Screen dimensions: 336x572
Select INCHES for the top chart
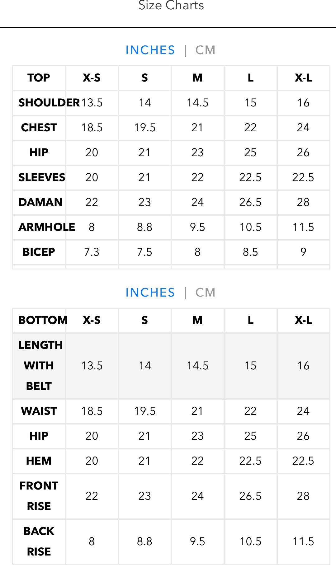pyautogui.click(x=150, y=50)
